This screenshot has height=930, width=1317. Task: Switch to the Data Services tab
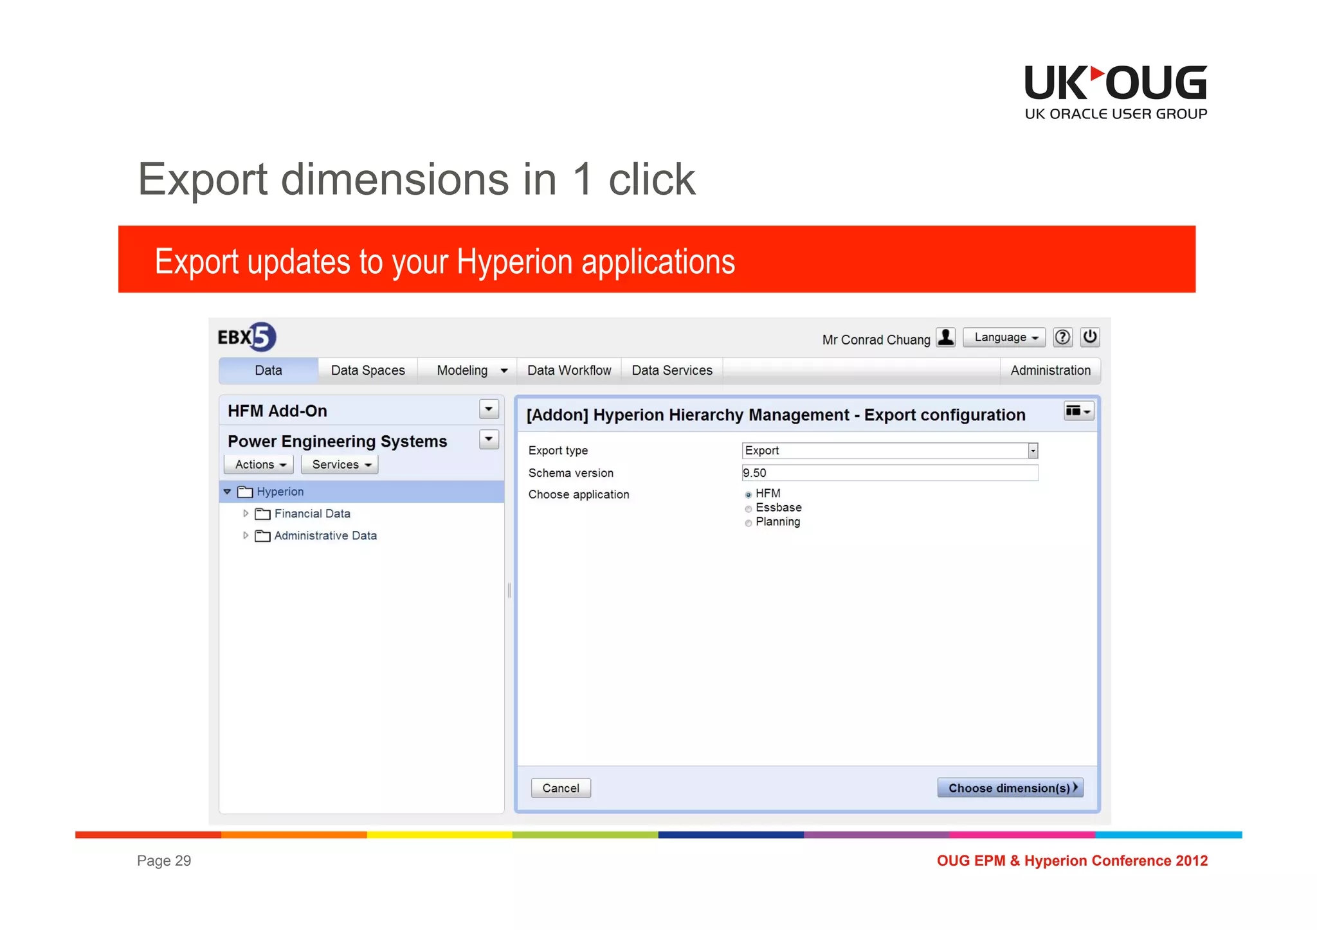click(x=672, y=371)
